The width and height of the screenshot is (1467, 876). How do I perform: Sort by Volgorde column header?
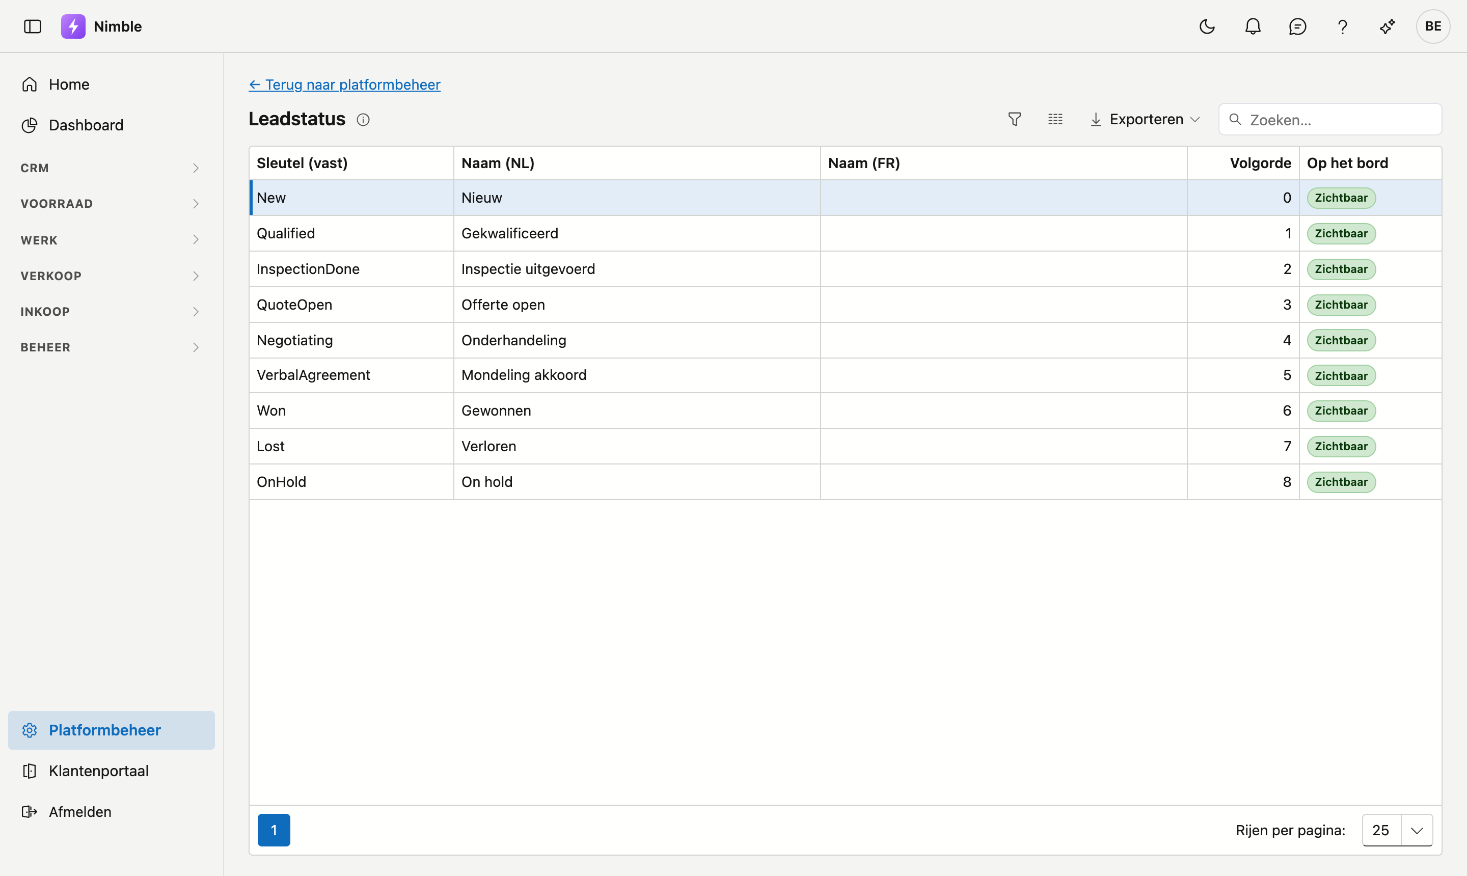click(x=1243, y=163)
